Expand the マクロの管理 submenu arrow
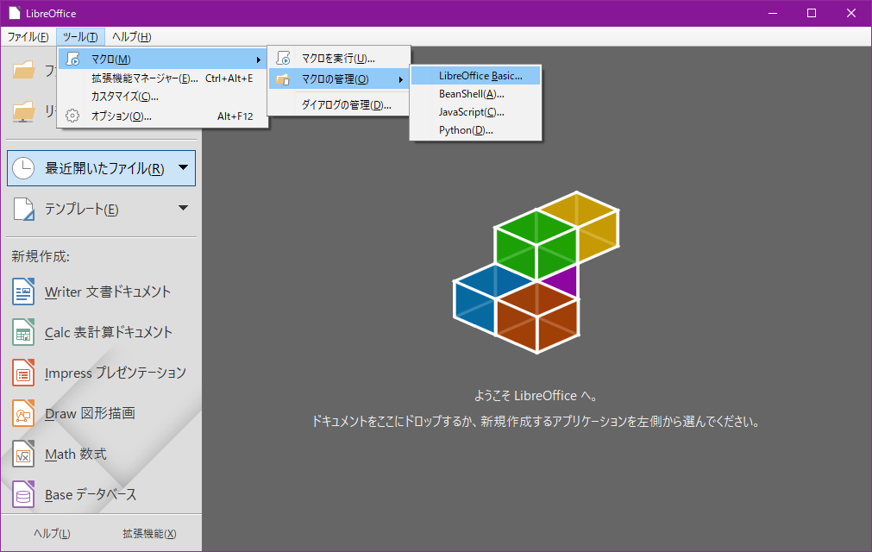 coord(400,80)
